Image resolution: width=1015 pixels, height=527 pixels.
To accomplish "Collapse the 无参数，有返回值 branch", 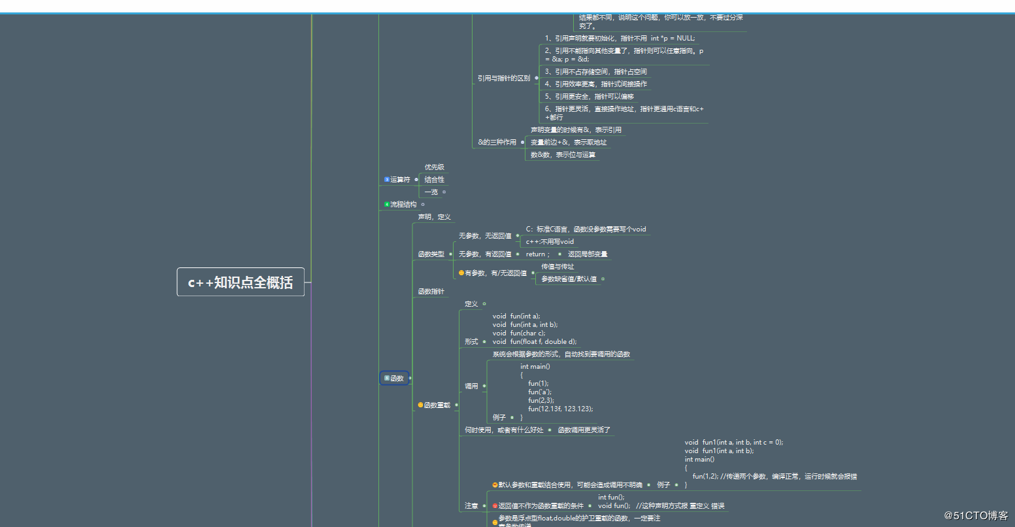I will coord(518,254).
